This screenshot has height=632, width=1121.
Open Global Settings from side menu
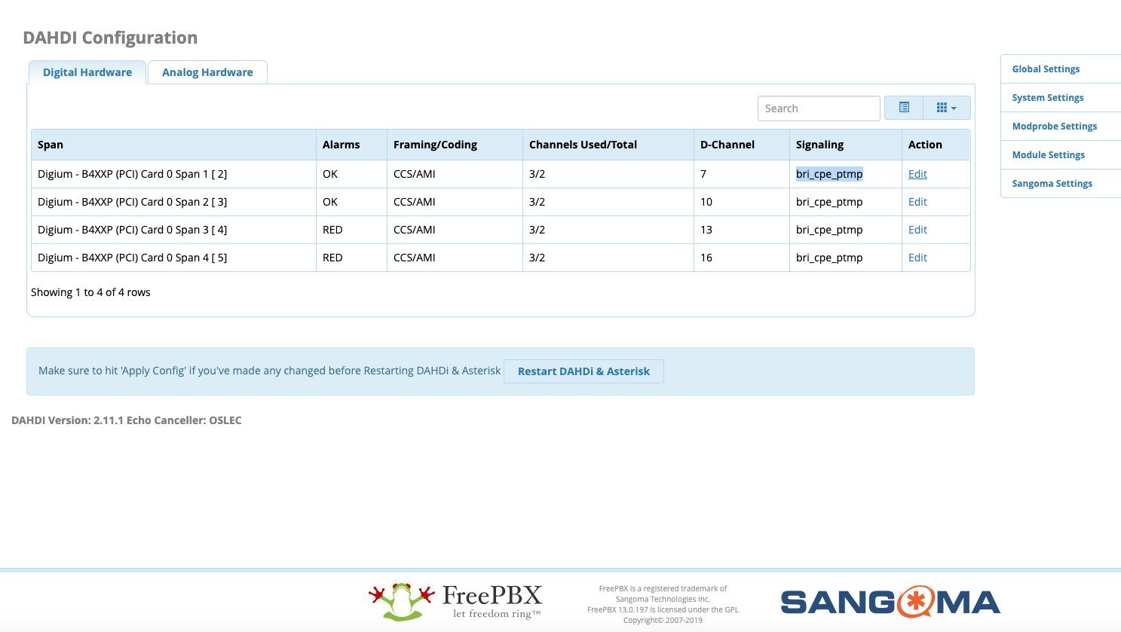pos(1046,69)
